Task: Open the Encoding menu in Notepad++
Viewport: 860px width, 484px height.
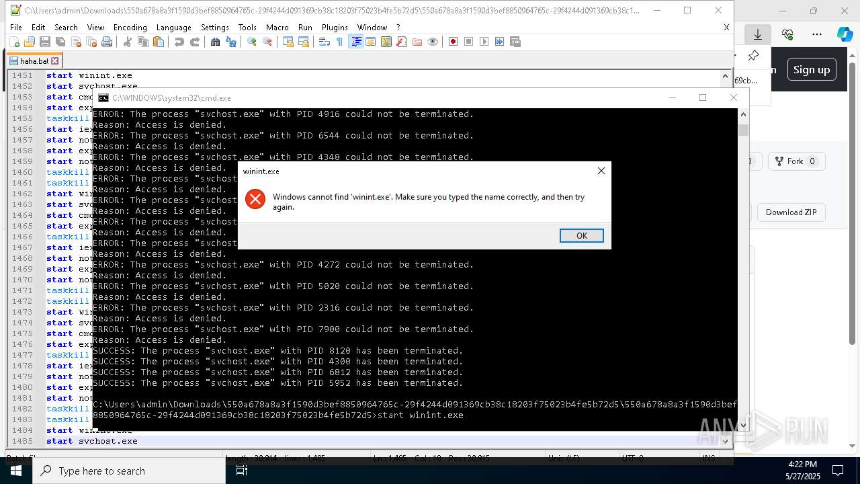Action: [x=130, y=27]
